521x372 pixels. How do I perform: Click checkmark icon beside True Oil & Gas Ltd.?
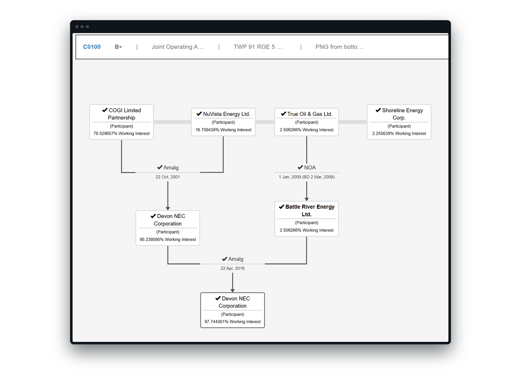pyautogui.click(x=283, y=114)
